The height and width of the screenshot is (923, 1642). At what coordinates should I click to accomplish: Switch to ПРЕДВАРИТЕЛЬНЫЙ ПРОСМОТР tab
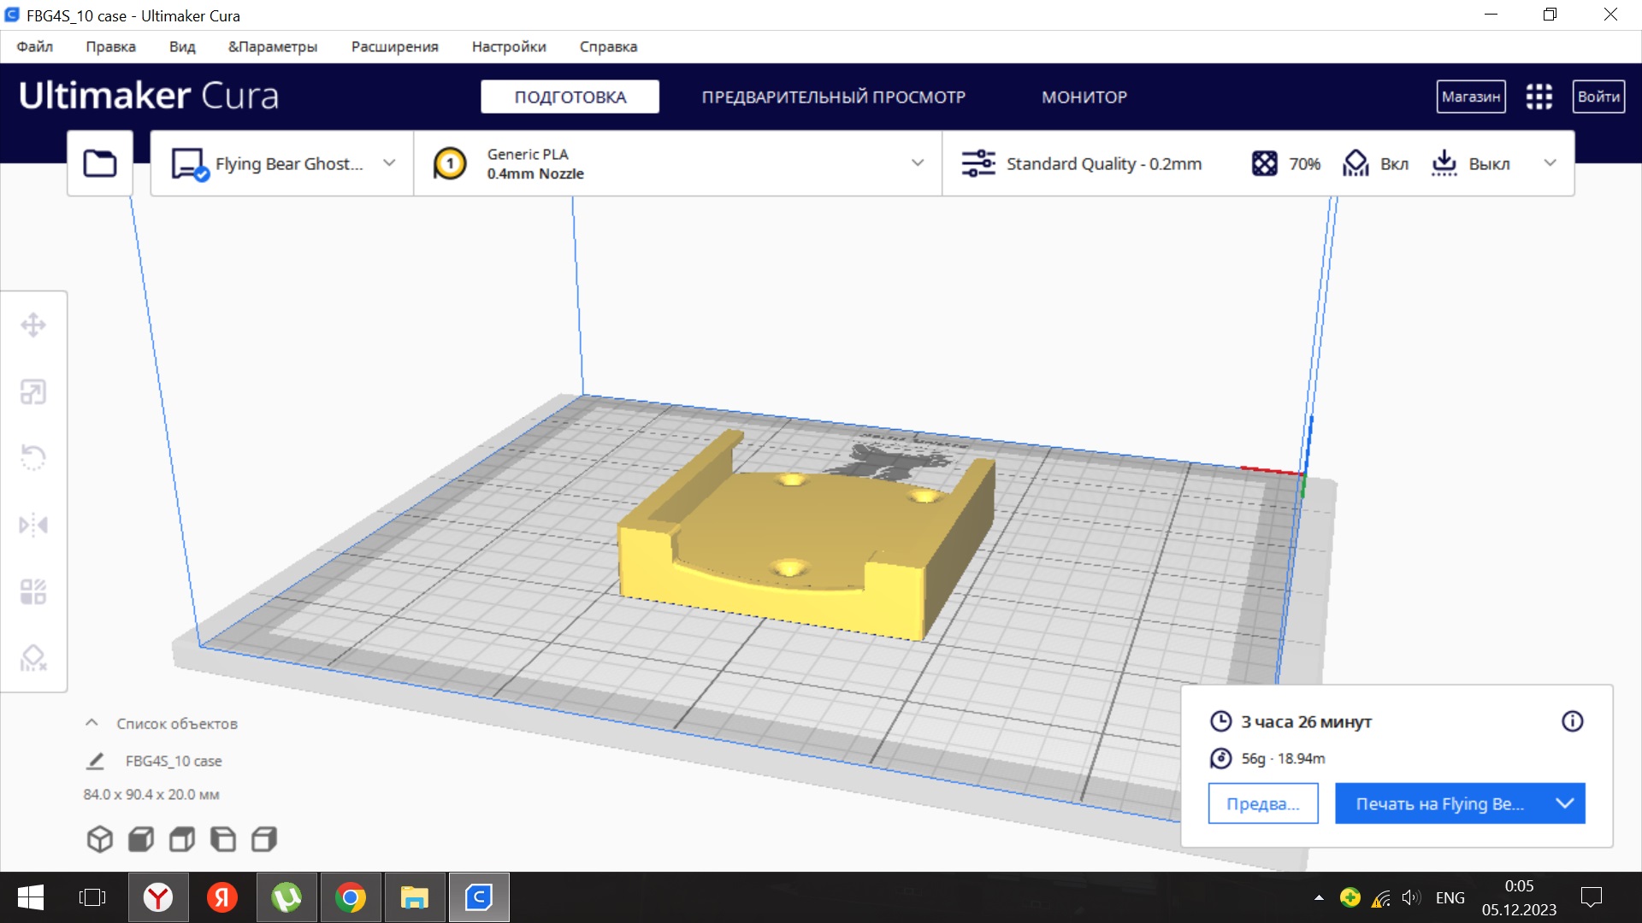[833, 97]
